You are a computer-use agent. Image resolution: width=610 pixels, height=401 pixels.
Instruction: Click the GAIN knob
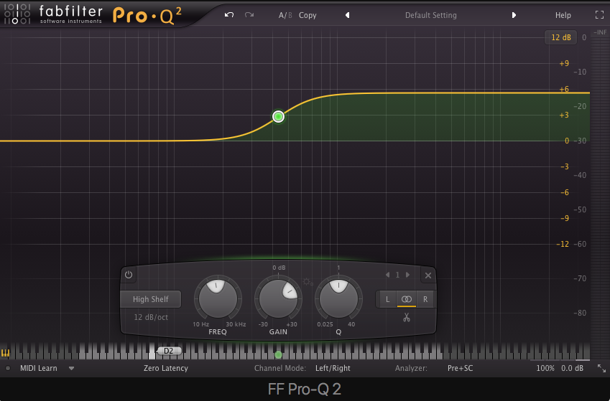(278, 299)
